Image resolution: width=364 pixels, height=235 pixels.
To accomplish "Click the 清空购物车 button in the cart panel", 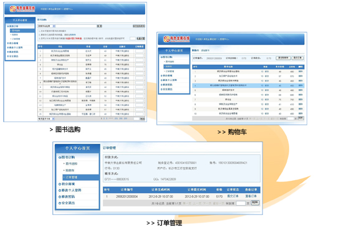I will click(283, 58).
